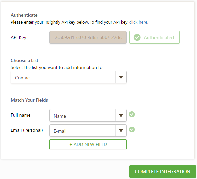This screenshot has width=197, height=179.
Task: Click the '+ ADD NEW FIELD' button
Action: click(88, 144)
